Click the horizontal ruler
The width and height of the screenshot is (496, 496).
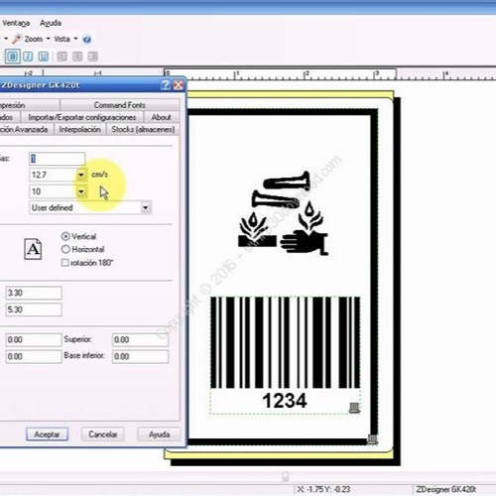(248, 73)
